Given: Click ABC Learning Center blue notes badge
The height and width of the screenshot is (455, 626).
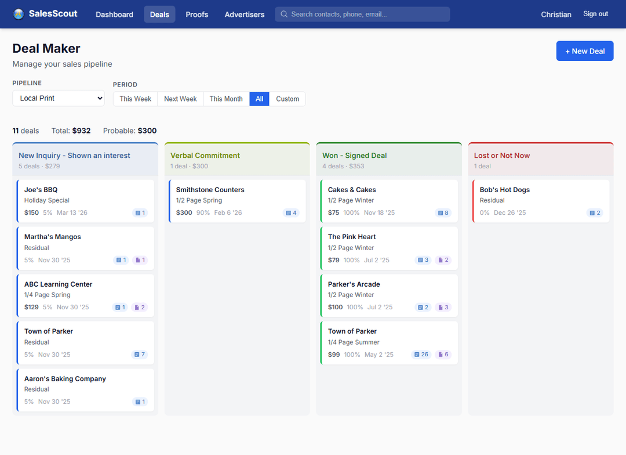Looking at the screenshot, I should point(120,307).
